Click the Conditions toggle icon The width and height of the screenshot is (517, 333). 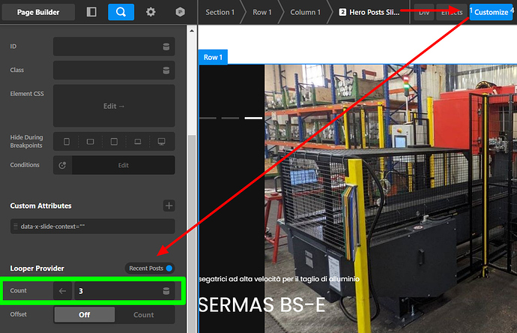[x=62, y=165]
